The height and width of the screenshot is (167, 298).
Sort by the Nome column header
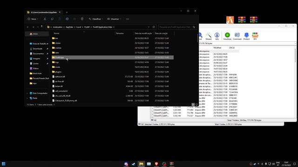point(57,33)
